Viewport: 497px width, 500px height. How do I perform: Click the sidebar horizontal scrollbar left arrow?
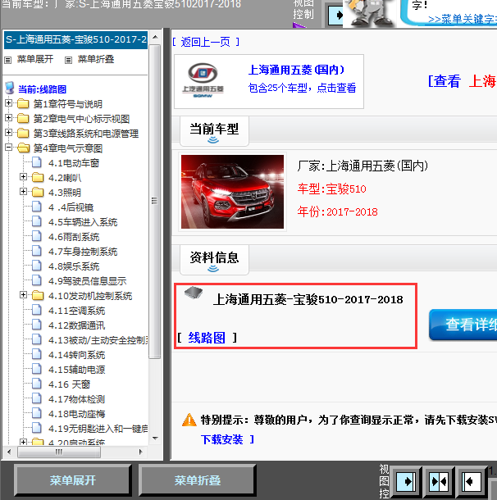9,452
